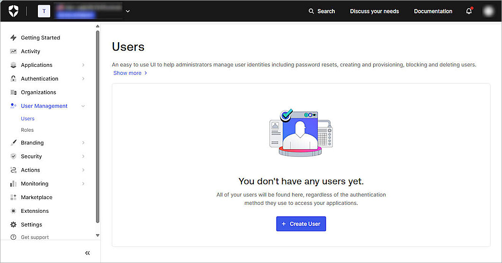Open the Marketplace page

tap(36, 197)
